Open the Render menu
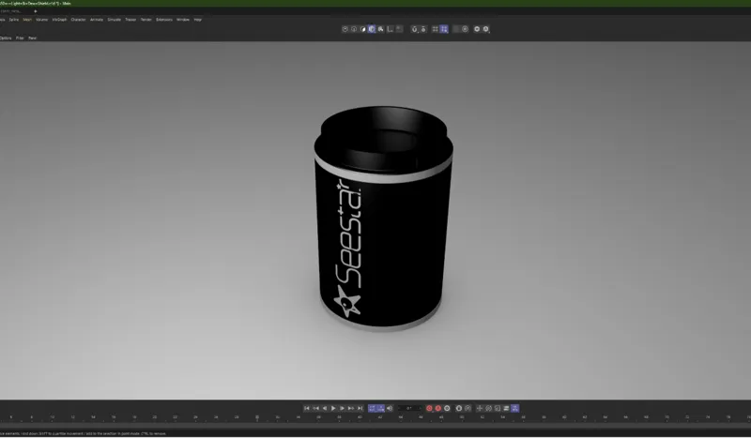This screenshot has width=751, height=438. (146, 20)
